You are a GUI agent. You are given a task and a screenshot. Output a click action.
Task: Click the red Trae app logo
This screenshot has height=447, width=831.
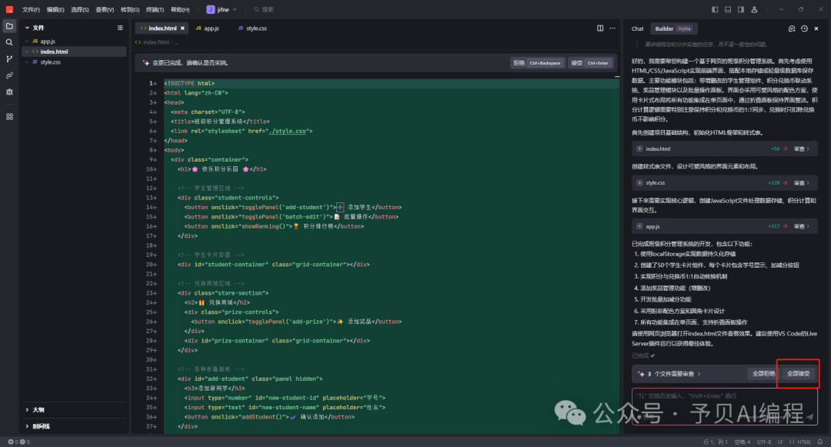point(9,9)
